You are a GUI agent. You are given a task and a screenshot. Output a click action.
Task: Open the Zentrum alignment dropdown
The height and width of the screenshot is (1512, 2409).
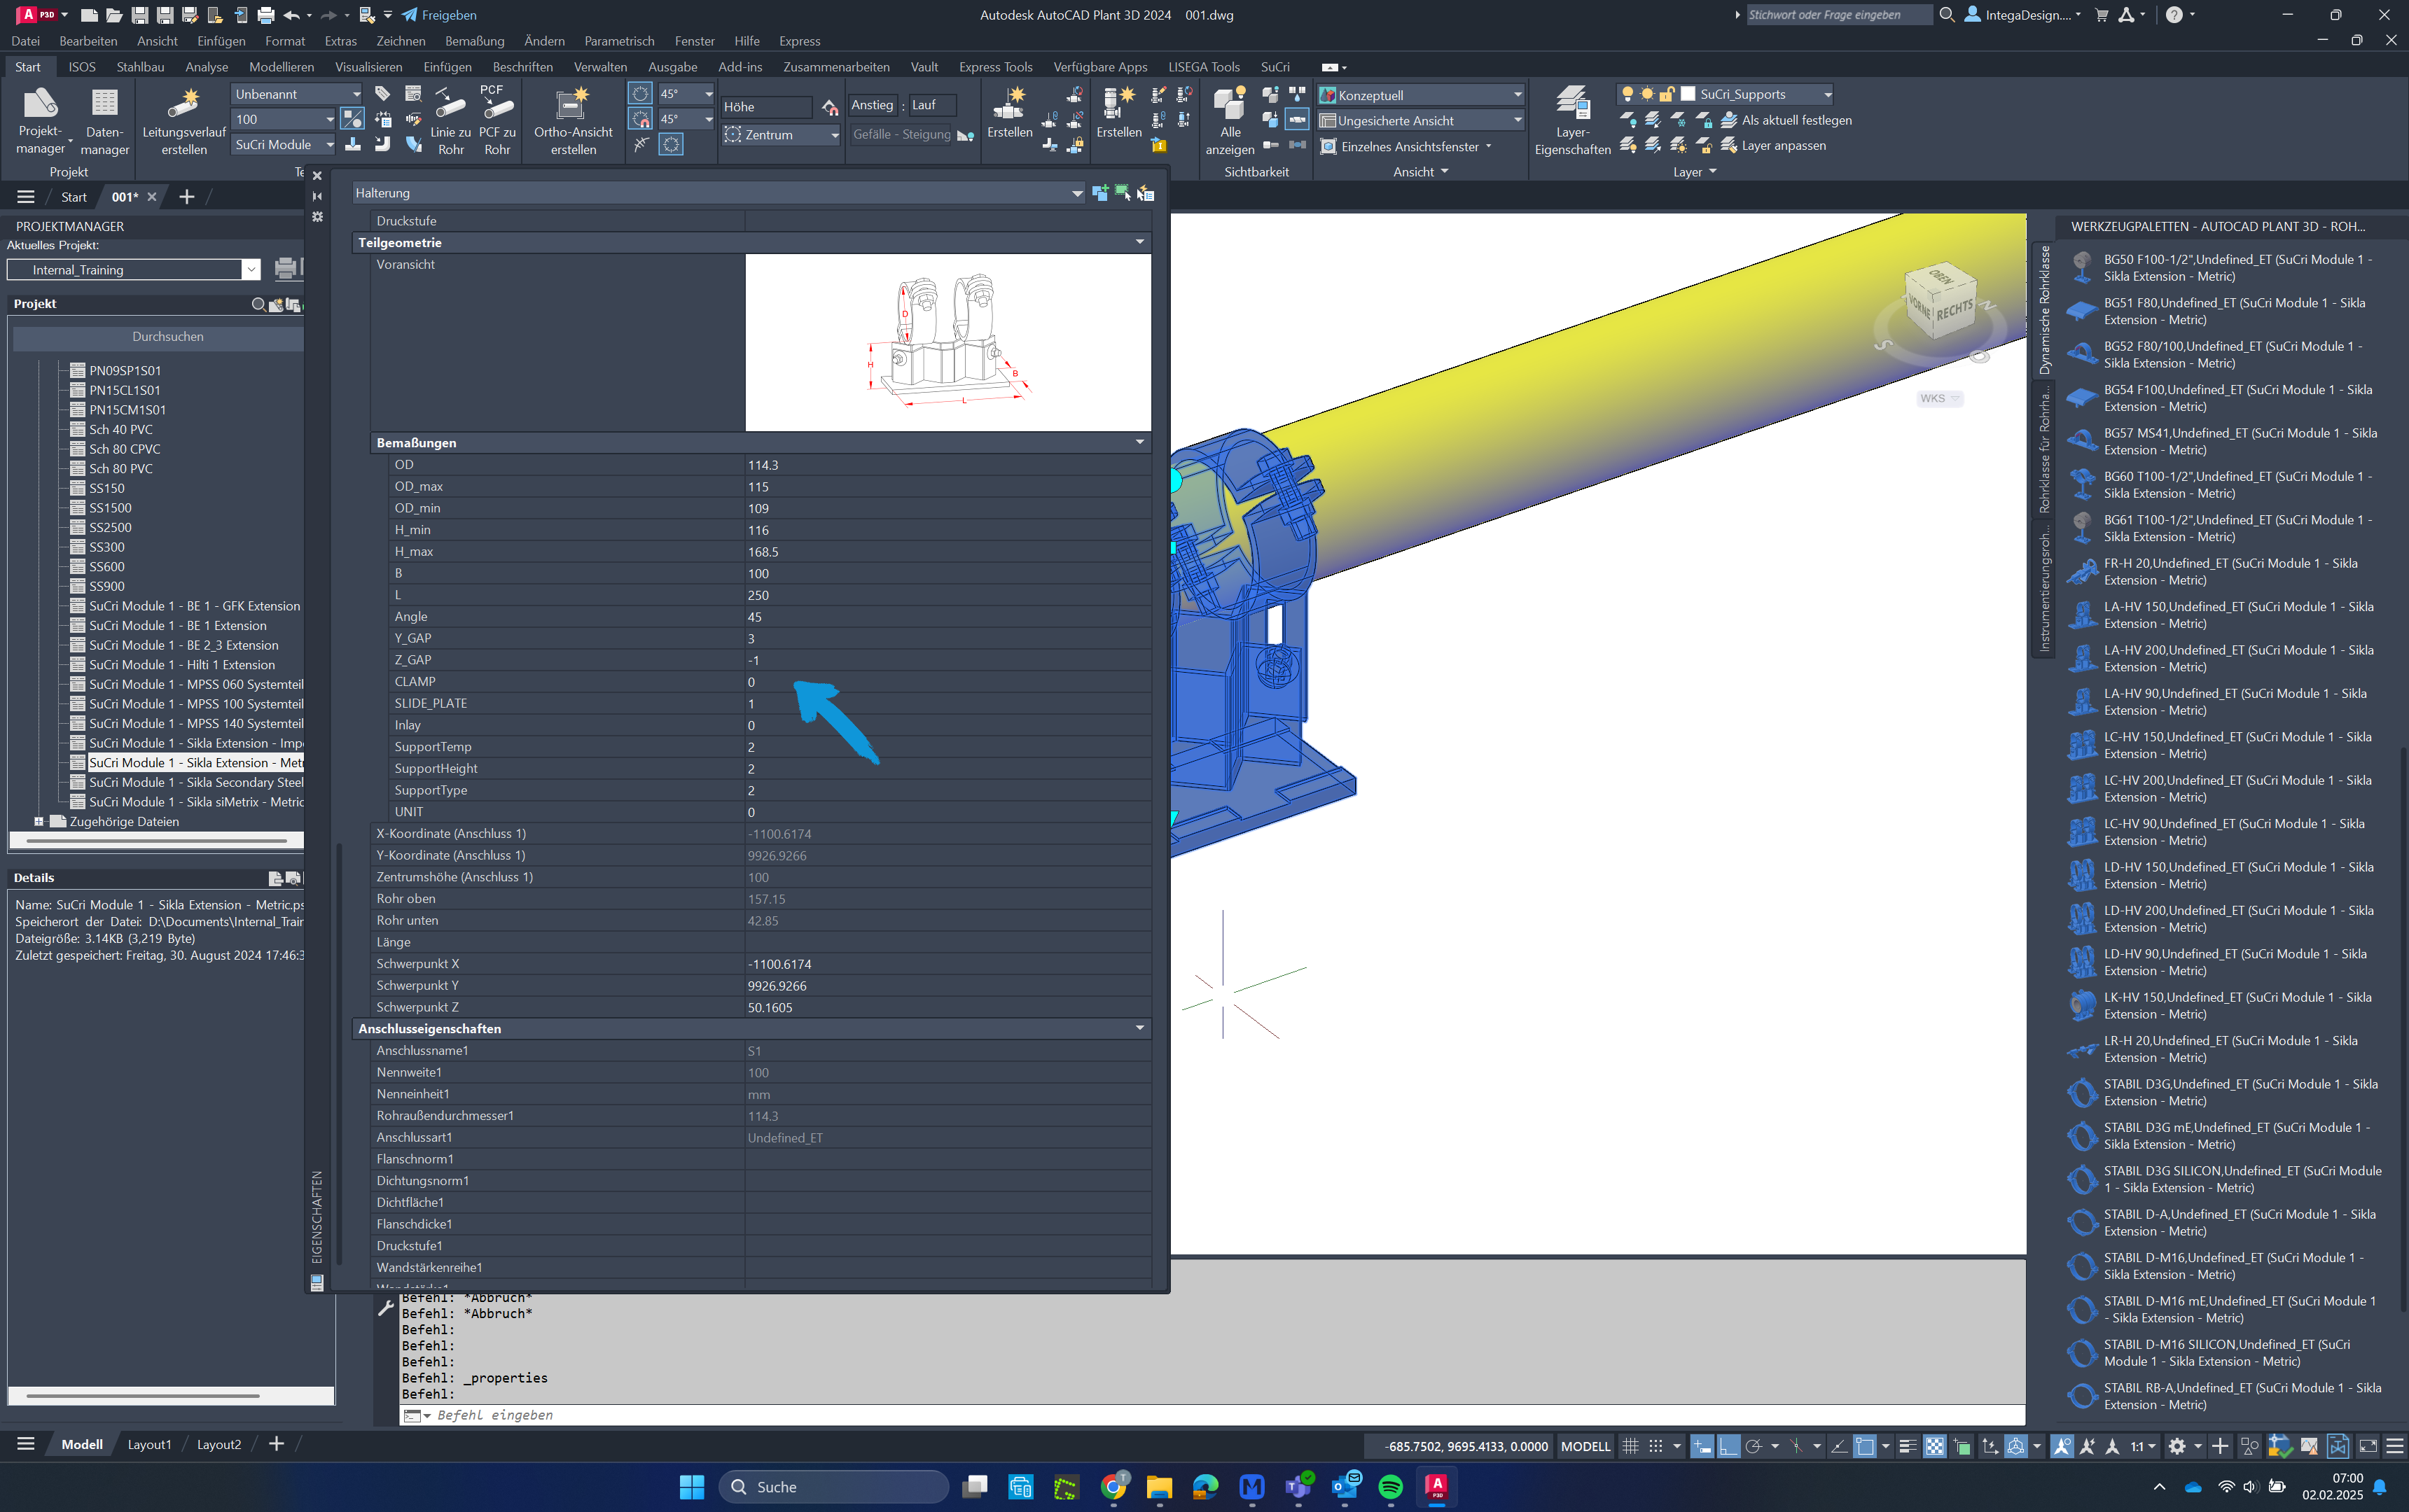(x=782, y=135)
